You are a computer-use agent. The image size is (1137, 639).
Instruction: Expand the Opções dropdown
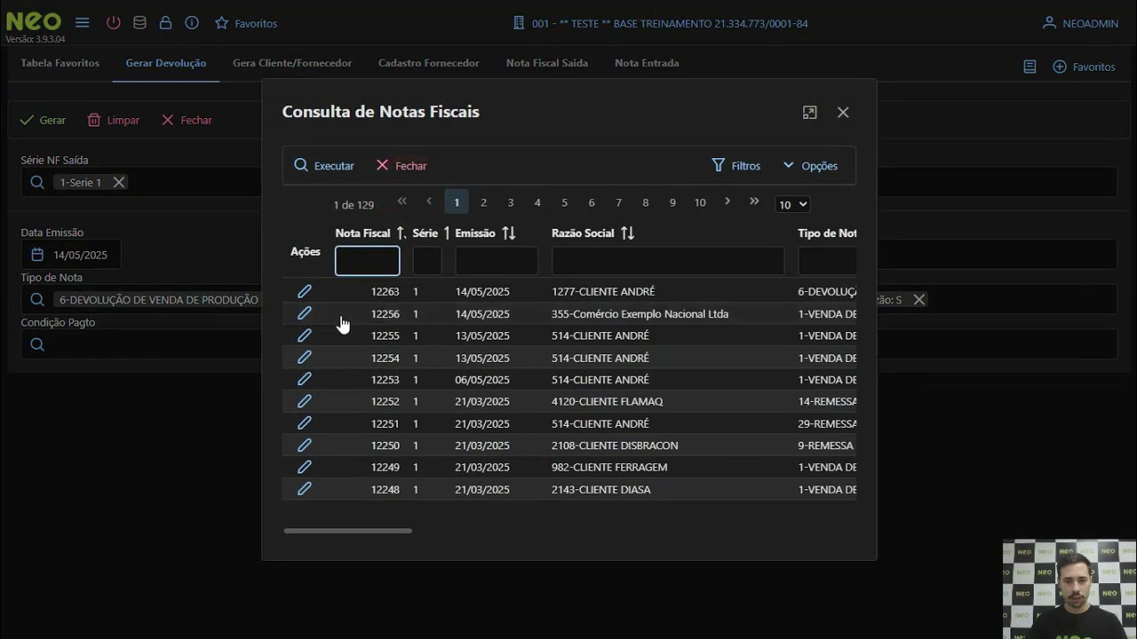coord(809,166)
